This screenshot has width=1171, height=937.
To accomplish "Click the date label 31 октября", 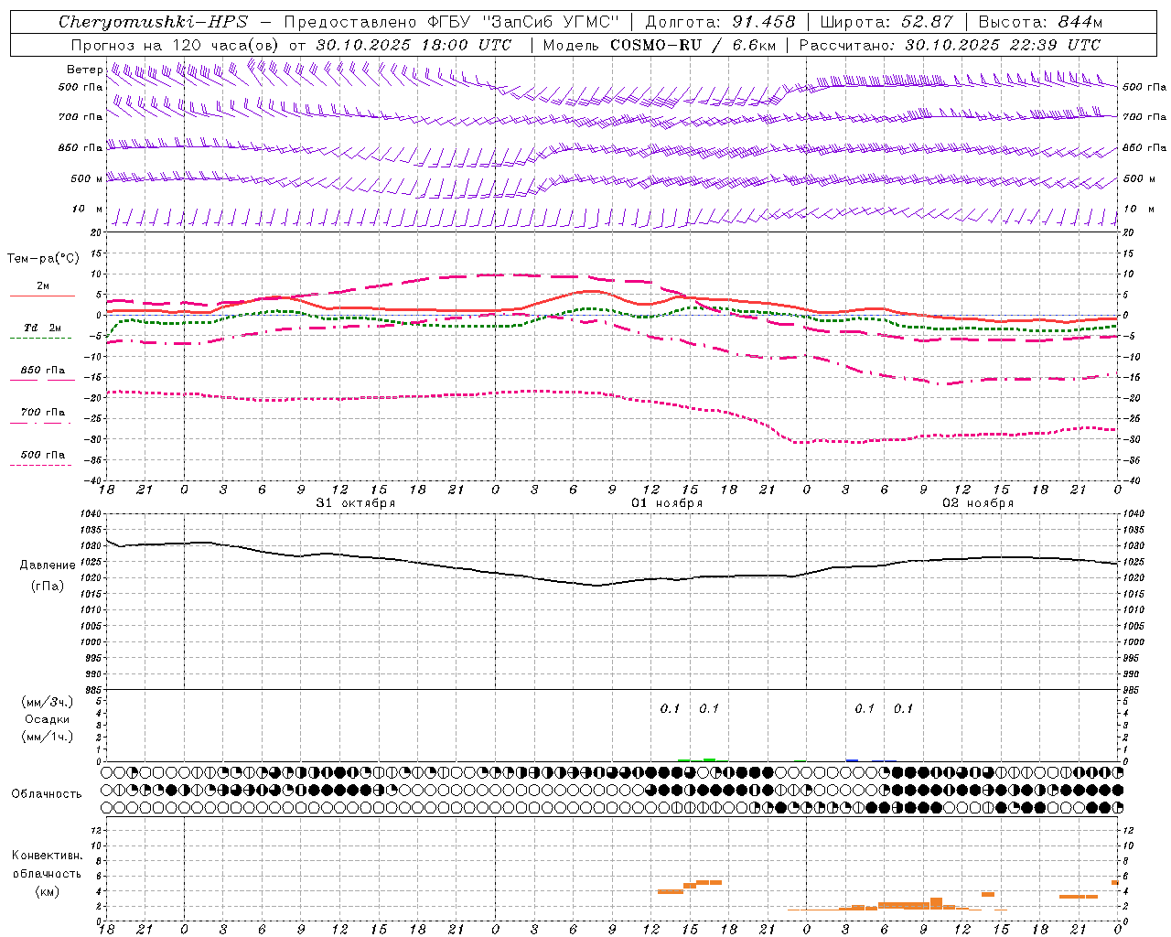I will pyautogui.click(x=356, y=503).
